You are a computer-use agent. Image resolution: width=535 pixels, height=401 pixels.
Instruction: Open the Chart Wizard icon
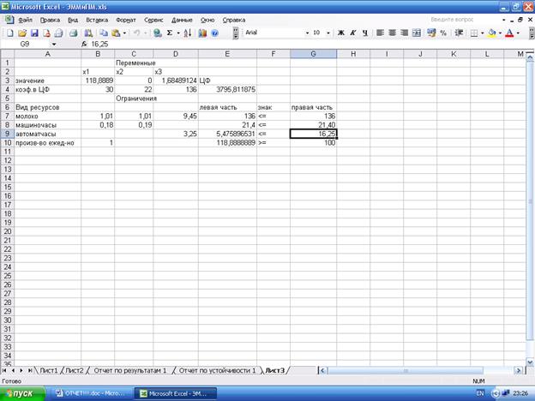(x=202, y=33)
